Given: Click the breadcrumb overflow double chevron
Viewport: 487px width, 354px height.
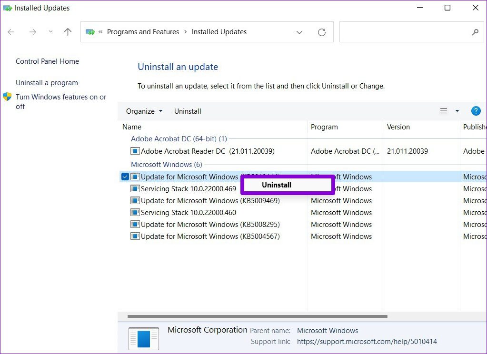Looking at the screenshot, I should pos(100,32).
